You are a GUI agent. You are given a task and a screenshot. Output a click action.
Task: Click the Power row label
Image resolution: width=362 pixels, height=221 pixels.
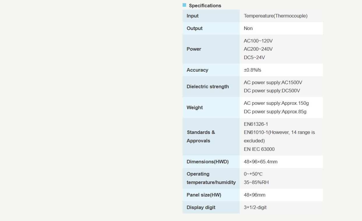[194, 49]
